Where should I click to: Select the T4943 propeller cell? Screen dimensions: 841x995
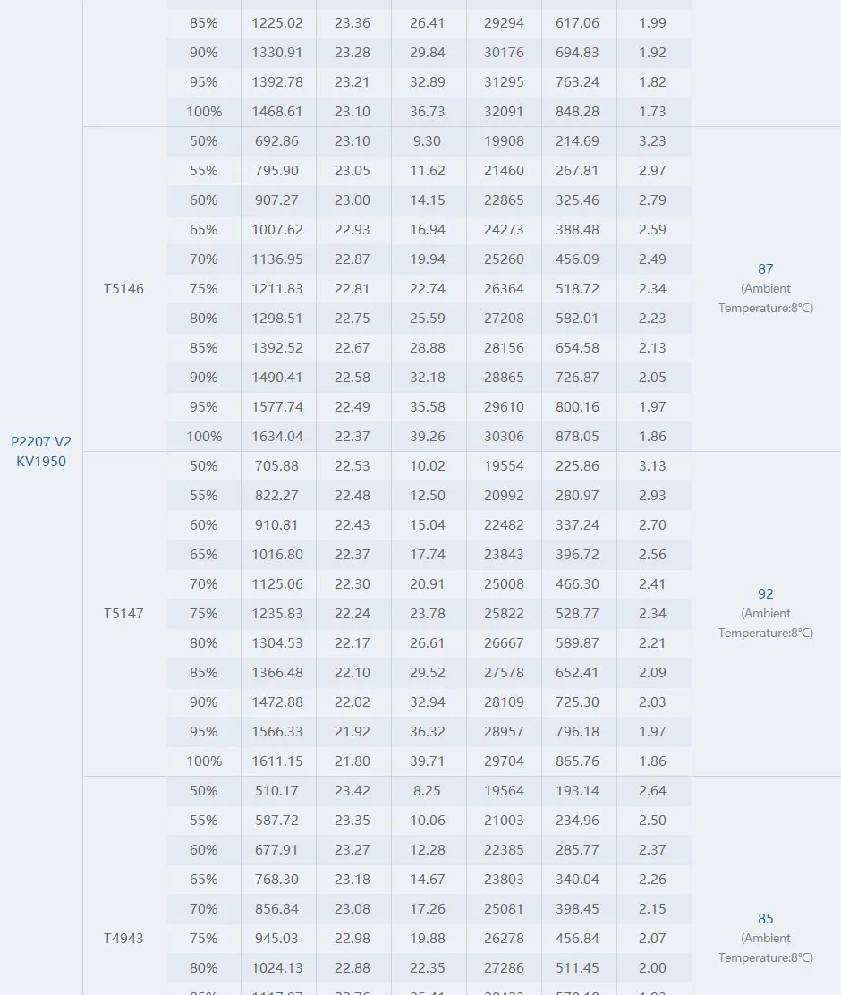pyautogui.click(x=123, y=939)
